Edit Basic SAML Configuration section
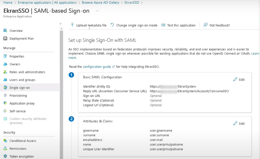This screenshot has height=159, width=260. (x=239, y=79)
